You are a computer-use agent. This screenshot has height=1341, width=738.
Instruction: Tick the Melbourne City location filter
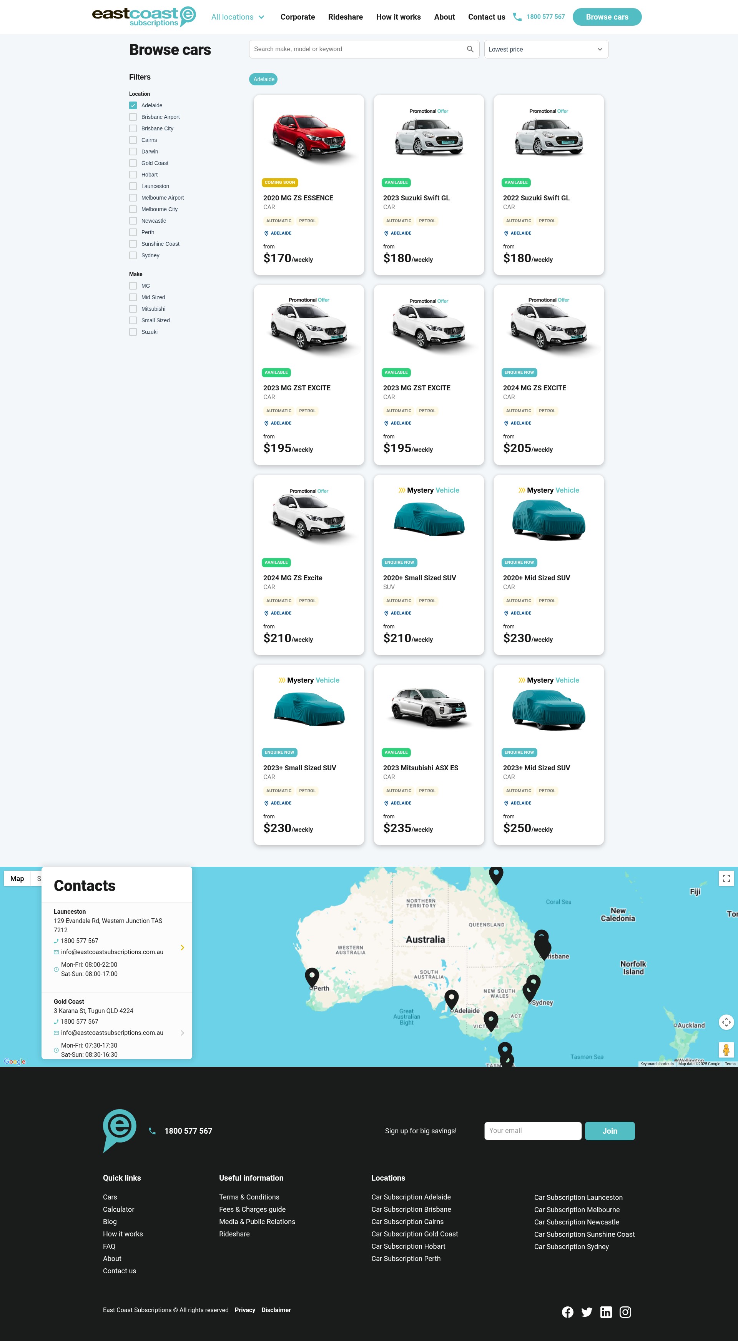(x=133, y=209)
